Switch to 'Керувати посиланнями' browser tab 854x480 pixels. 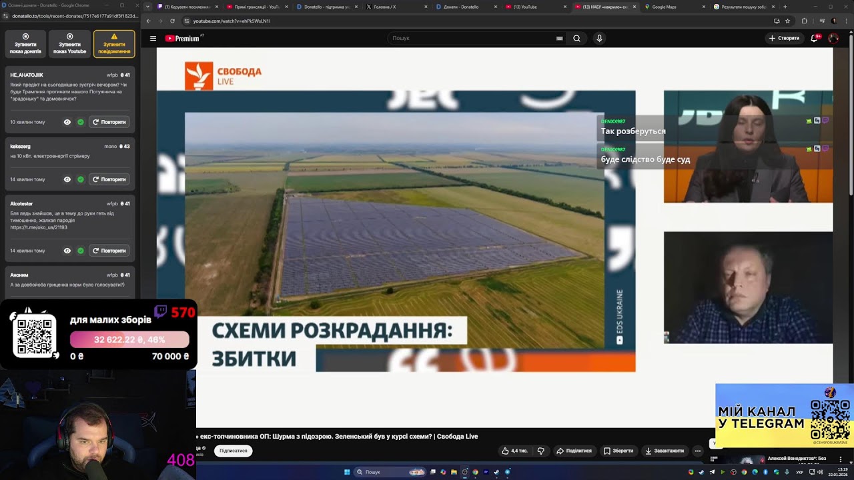click(x=188, y=7)
